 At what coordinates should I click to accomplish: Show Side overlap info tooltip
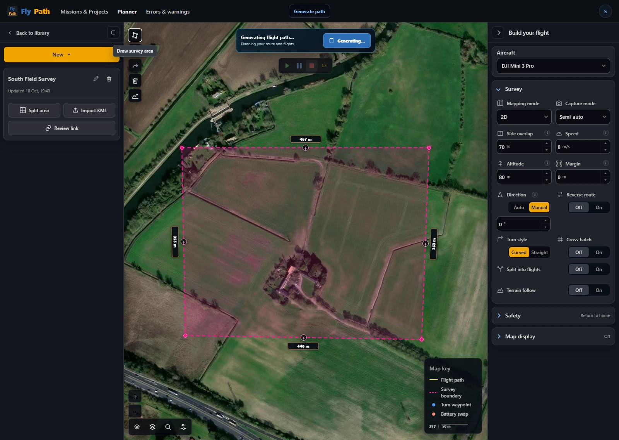(x=547, y=133)
